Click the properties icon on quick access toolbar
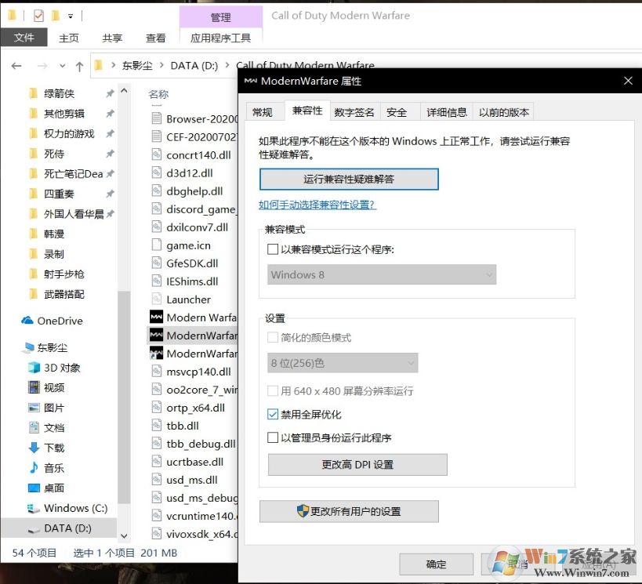 click(38, 14)
